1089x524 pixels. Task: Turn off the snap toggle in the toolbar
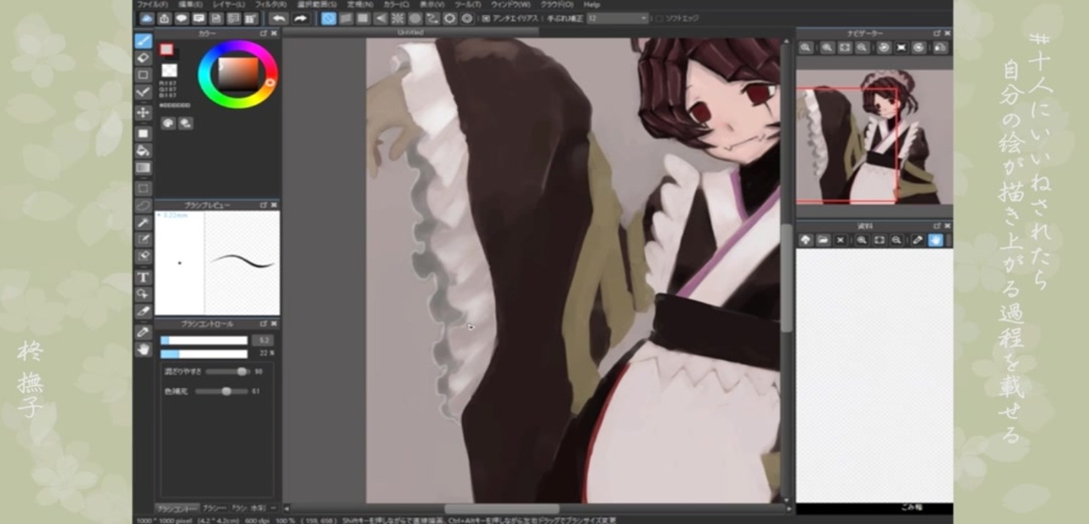coord(328,18)
